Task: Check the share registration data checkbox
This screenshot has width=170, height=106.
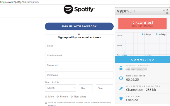Action: (x=46, y=102)
